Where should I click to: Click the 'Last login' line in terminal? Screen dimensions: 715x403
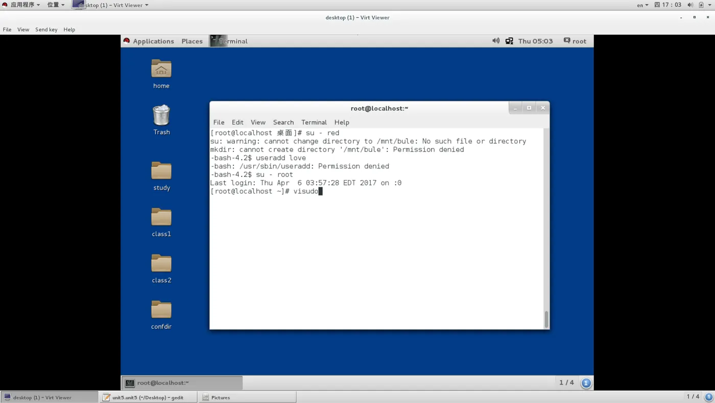tap(306, 183)
